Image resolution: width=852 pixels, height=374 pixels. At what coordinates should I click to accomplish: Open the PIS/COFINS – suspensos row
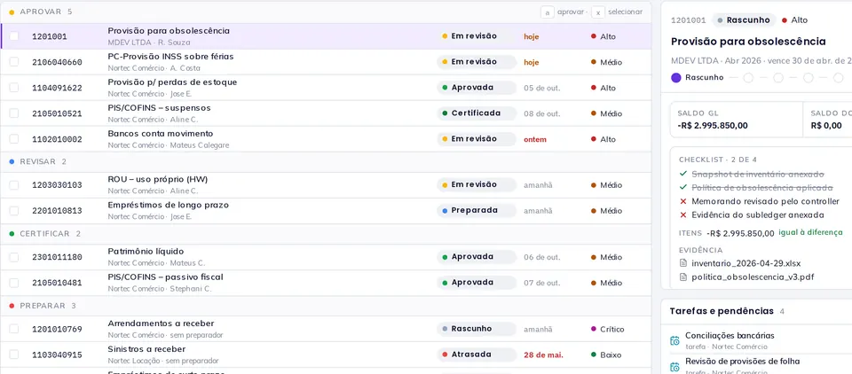326,113
